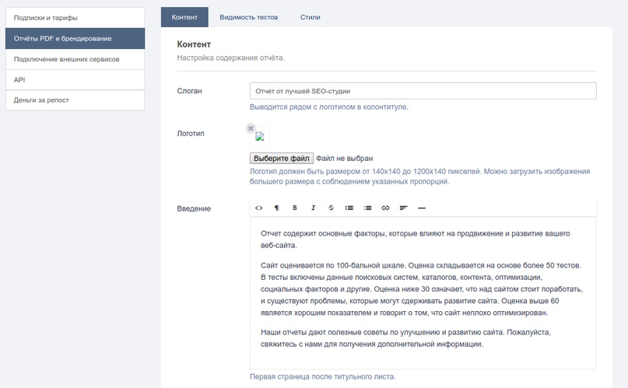Image resolution: width=628 pixels, height=388 pixels.
Task: Insert unordered bullet list in editor
Action: click(x=349, y=208)
